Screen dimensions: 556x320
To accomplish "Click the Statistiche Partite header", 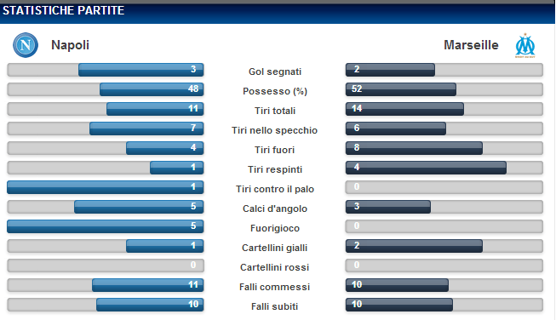I will pyautogui.click(x=64, y=10).
